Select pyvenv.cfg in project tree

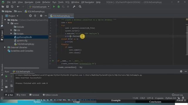pos(21,41)
